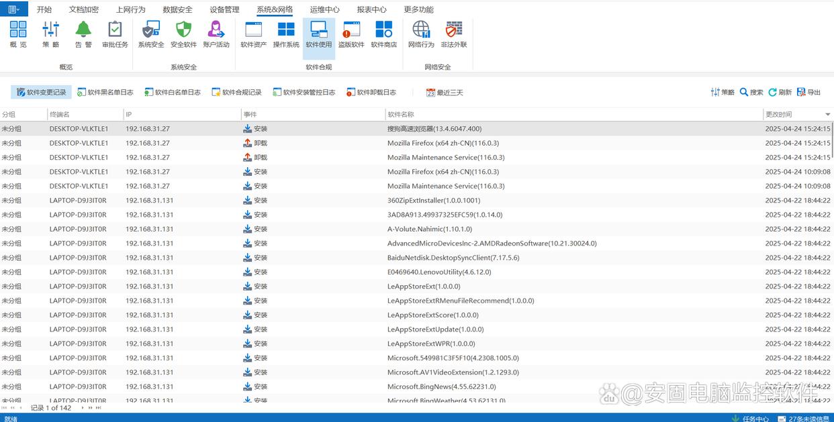834x422 pixels.
Task: Open the 最近三天 date range selector
Action: point(445,93)
